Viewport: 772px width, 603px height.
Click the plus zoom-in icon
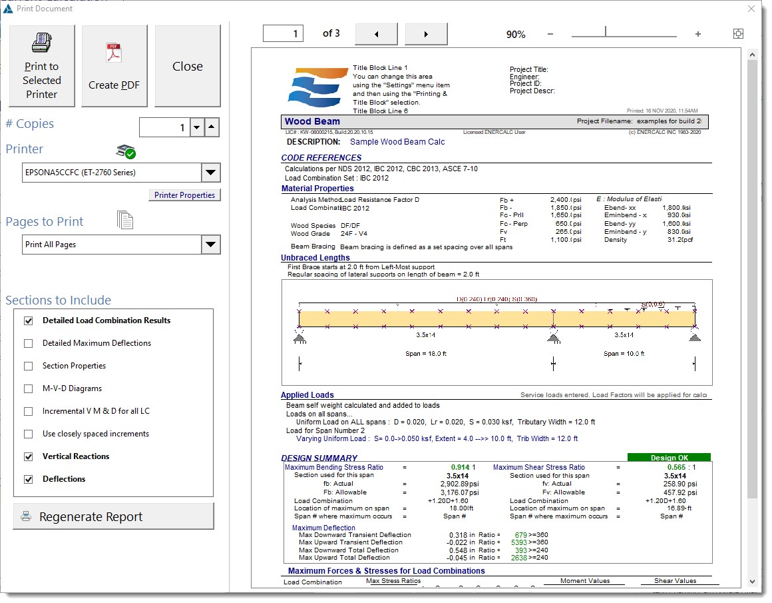(697, 34)
